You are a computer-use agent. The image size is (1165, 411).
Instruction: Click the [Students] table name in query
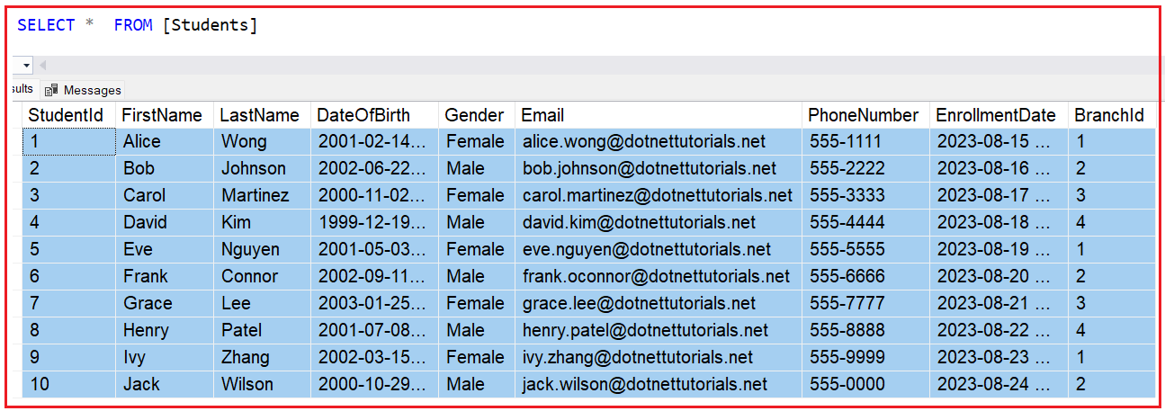coord(210,25)
